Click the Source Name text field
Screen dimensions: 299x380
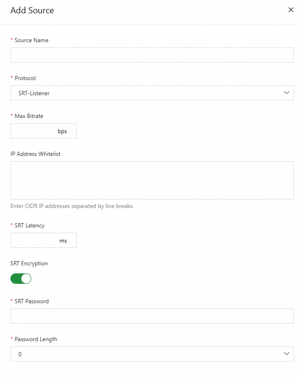pyautogui.click(x=152, y=55)
